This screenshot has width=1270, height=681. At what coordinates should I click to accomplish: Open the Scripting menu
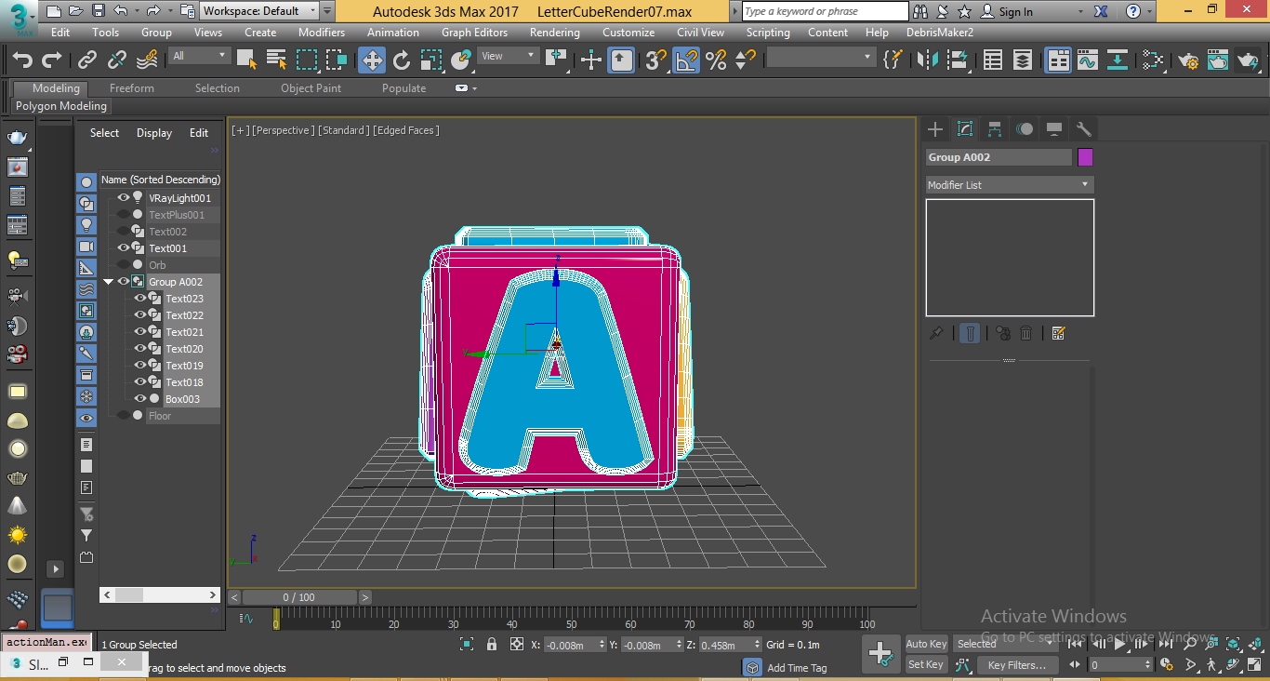tap(768, 33)
